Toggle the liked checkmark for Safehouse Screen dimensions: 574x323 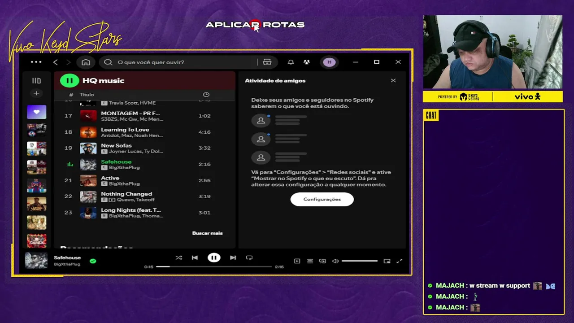coord(93,261)
